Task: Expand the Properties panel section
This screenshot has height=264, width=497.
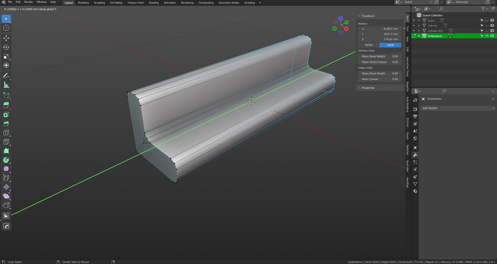Action: coord(368,88)
